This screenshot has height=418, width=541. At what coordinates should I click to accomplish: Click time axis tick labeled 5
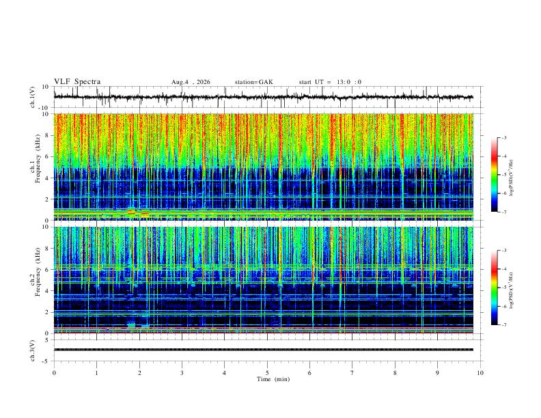coord(267,373)
